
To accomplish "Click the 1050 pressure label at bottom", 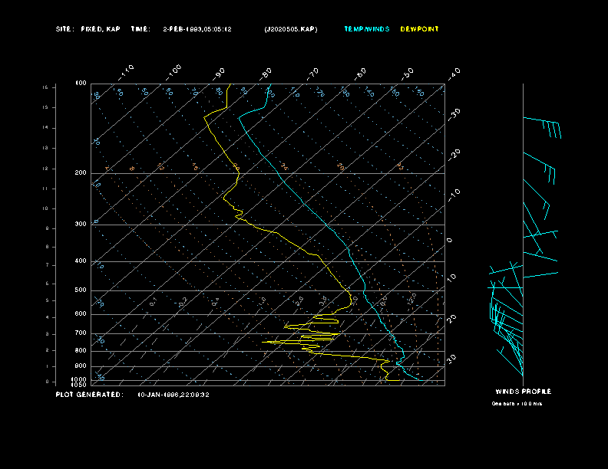I will click(80, 385).
